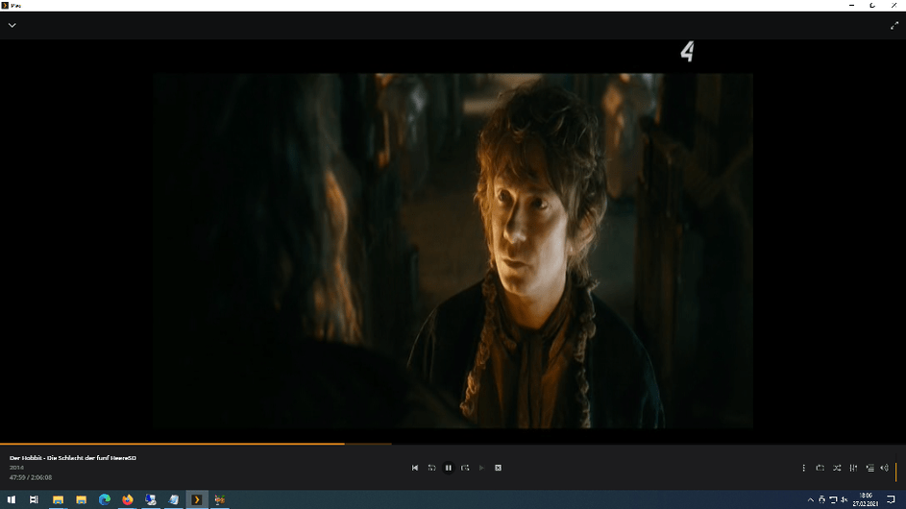This screenshot has width=906, height=509.
Task: Open the notepad-like document app on taskbar
Action: click(x=173, y=499)
